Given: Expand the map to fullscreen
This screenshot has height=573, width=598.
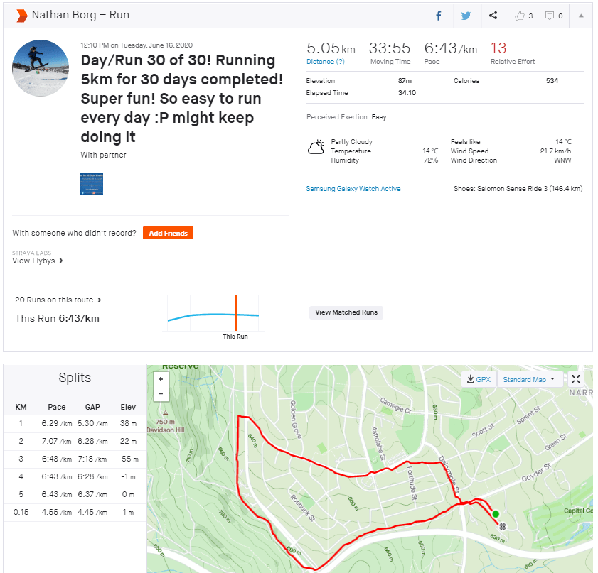Looking at the screenshot, I should point(576,379).
